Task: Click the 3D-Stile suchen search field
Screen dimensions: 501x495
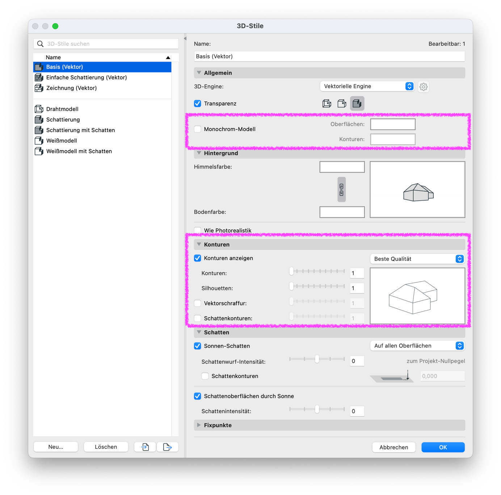Action: point(106,44)
